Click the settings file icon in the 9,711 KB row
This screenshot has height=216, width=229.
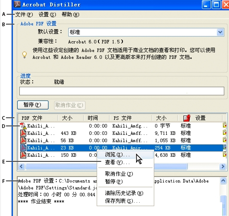coord(225,133)
